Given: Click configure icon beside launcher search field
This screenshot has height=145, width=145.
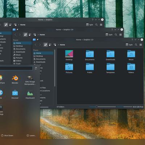Looking at the screenshot, I should pyautogui.click(x=36, y=68).
